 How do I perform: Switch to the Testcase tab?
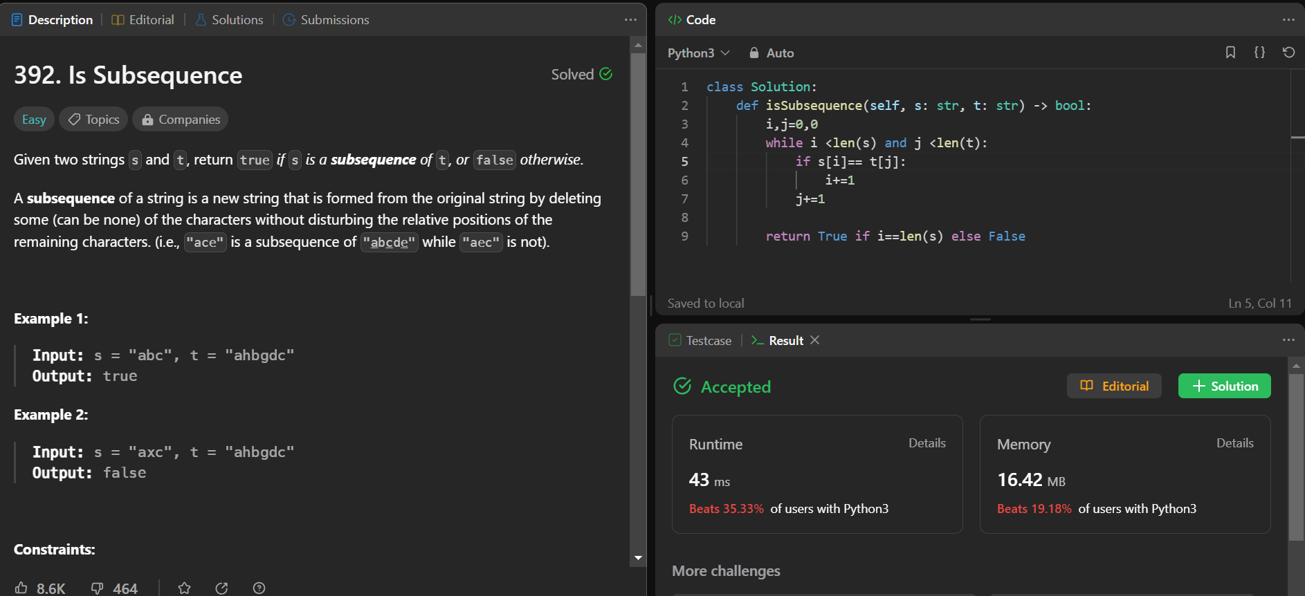(700, 340)
